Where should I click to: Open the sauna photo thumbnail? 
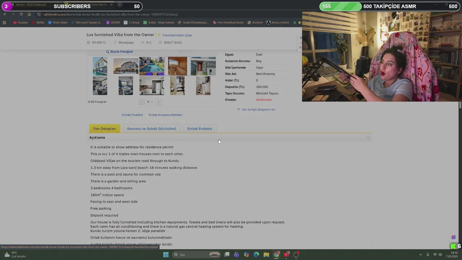tap(177, 66)
